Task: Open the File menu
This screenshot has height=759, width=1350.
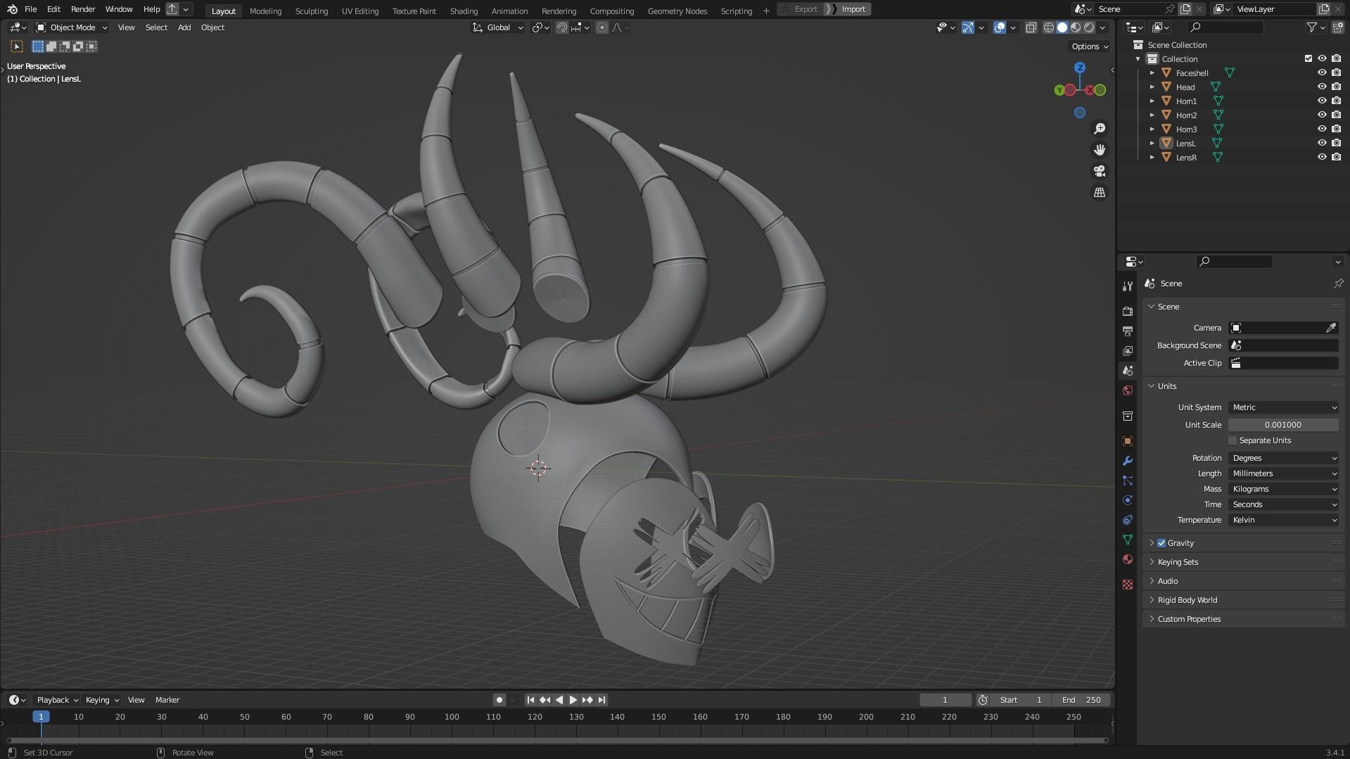Action: pyautogui.click(x=30, y=9)
